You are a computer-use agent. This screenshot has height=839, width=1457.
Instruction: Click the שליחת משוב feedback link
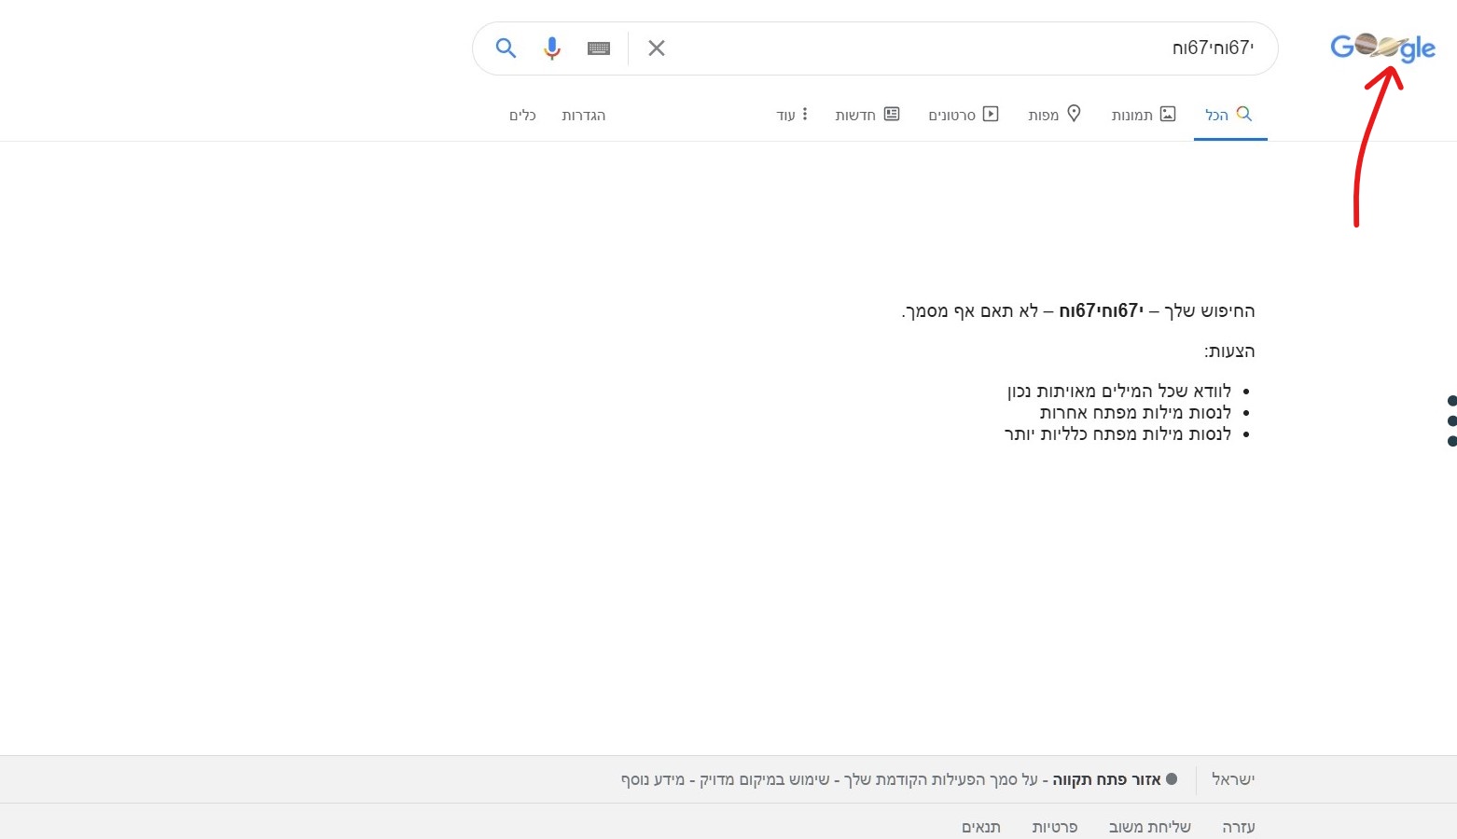1149,826
